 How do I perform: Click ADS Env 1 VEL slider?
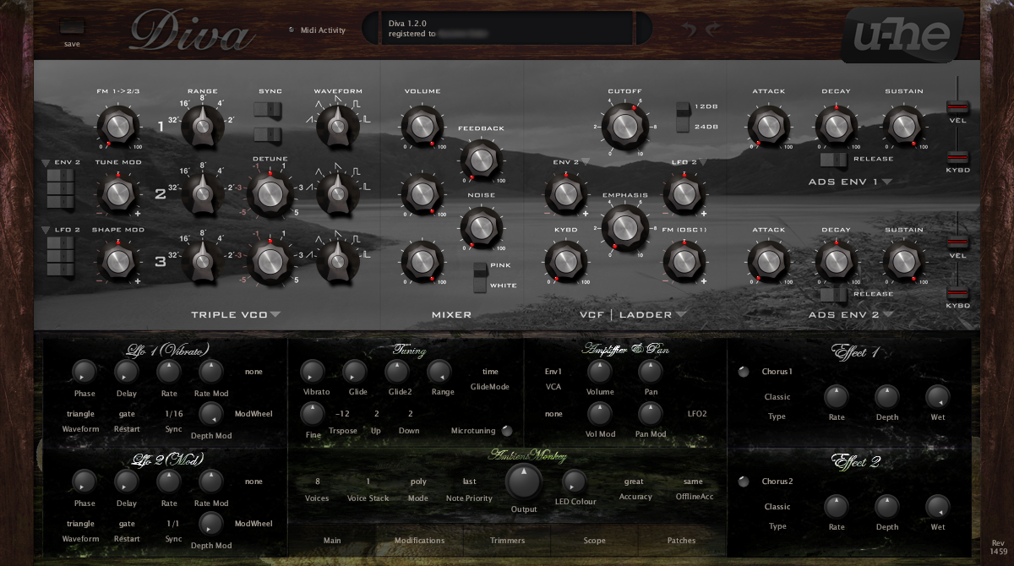click(957, 108)
